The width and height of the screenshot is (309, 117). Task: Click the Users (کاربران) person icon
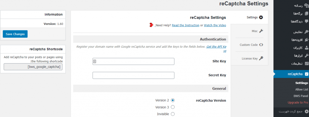click(306, 48)
